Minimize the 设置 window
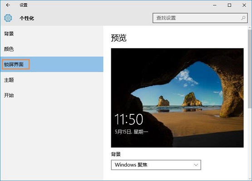This screenshot has height=181, width=252. [x=215, y=5]
